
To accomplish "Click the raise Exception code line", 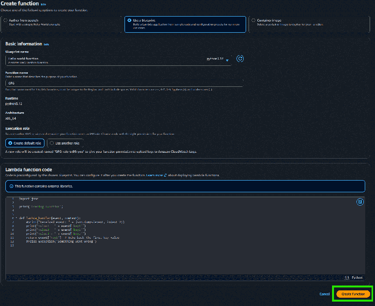I will pos(61,242).
